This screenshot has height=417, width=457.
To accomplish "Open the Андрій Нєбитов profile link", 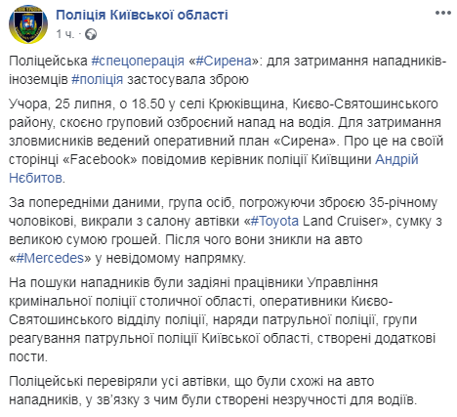I will 214,169.
